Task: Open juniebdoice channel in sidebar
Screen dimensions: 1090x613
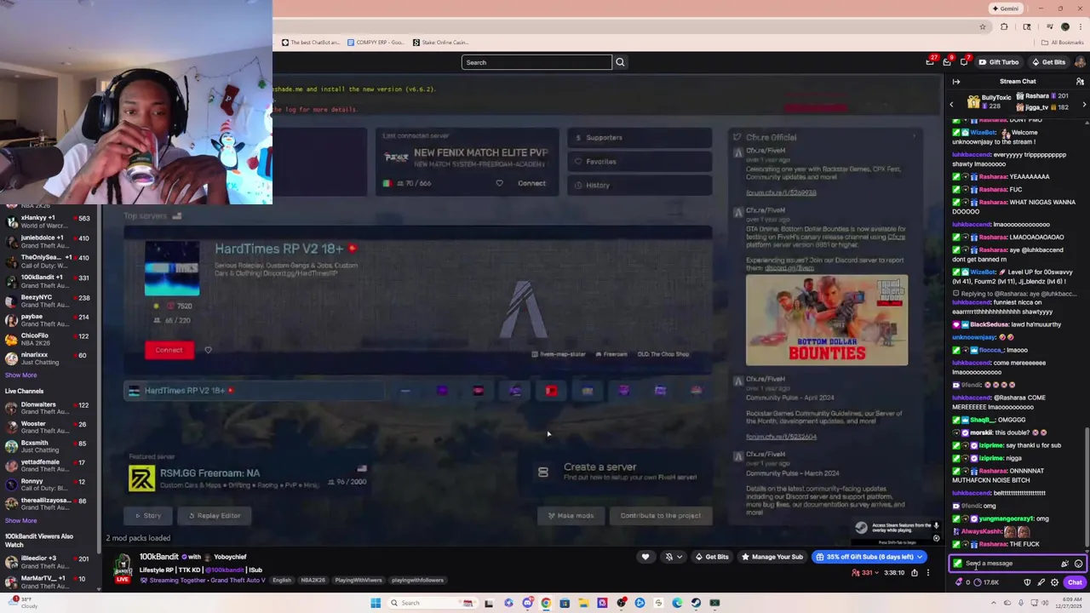Action: click(x=49, y=241)
